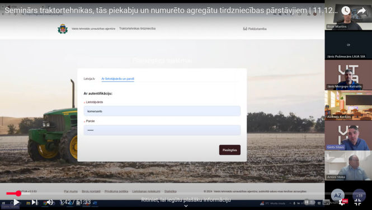Switch to the Latvija.lv login tab
Viewport: 372px width, 210px height.
89,78
